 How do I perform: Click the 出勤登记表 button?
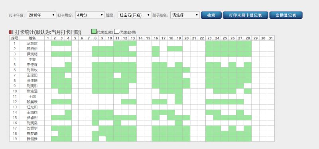point(286,15)
